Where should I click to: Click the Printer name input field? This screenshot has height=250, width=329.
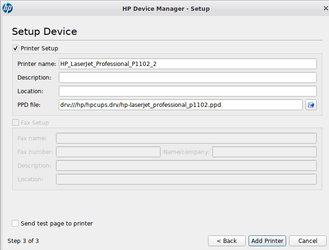pos(188,64)
